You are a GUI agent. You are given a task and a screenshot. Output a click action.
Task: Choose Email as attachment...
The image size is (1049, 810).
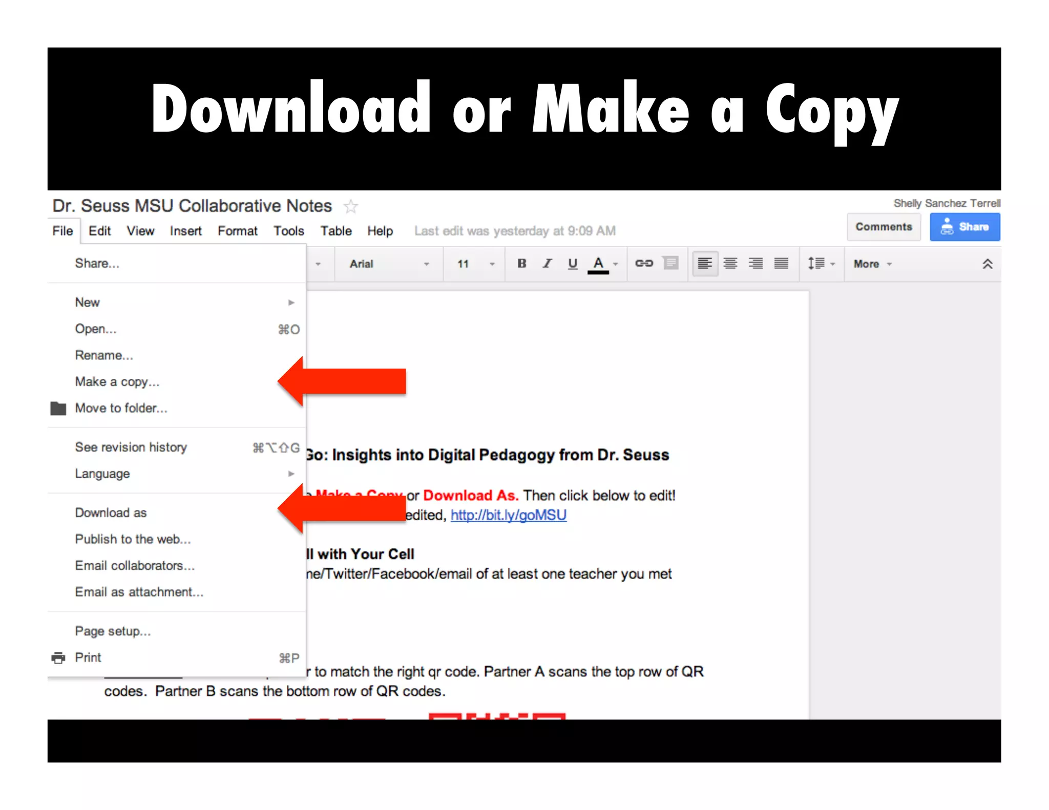(x=177, y=592)
